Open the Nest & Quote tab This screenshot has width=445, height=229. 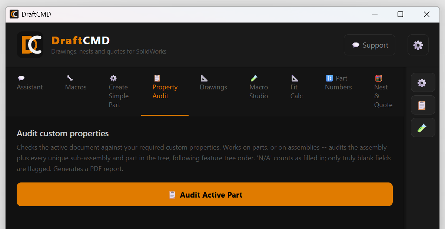coord(383,92)
